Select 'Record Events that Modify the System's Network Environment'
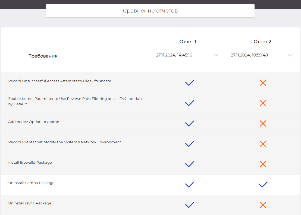Viewport: 301px width, 215px height. pyautogui.click(x=64, y=142)
